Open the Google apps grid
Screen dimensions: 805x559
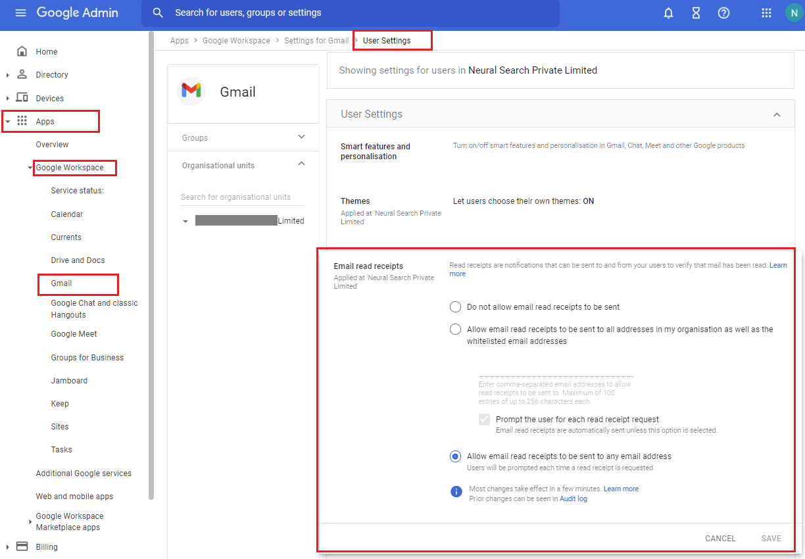(x=766, y=13)
